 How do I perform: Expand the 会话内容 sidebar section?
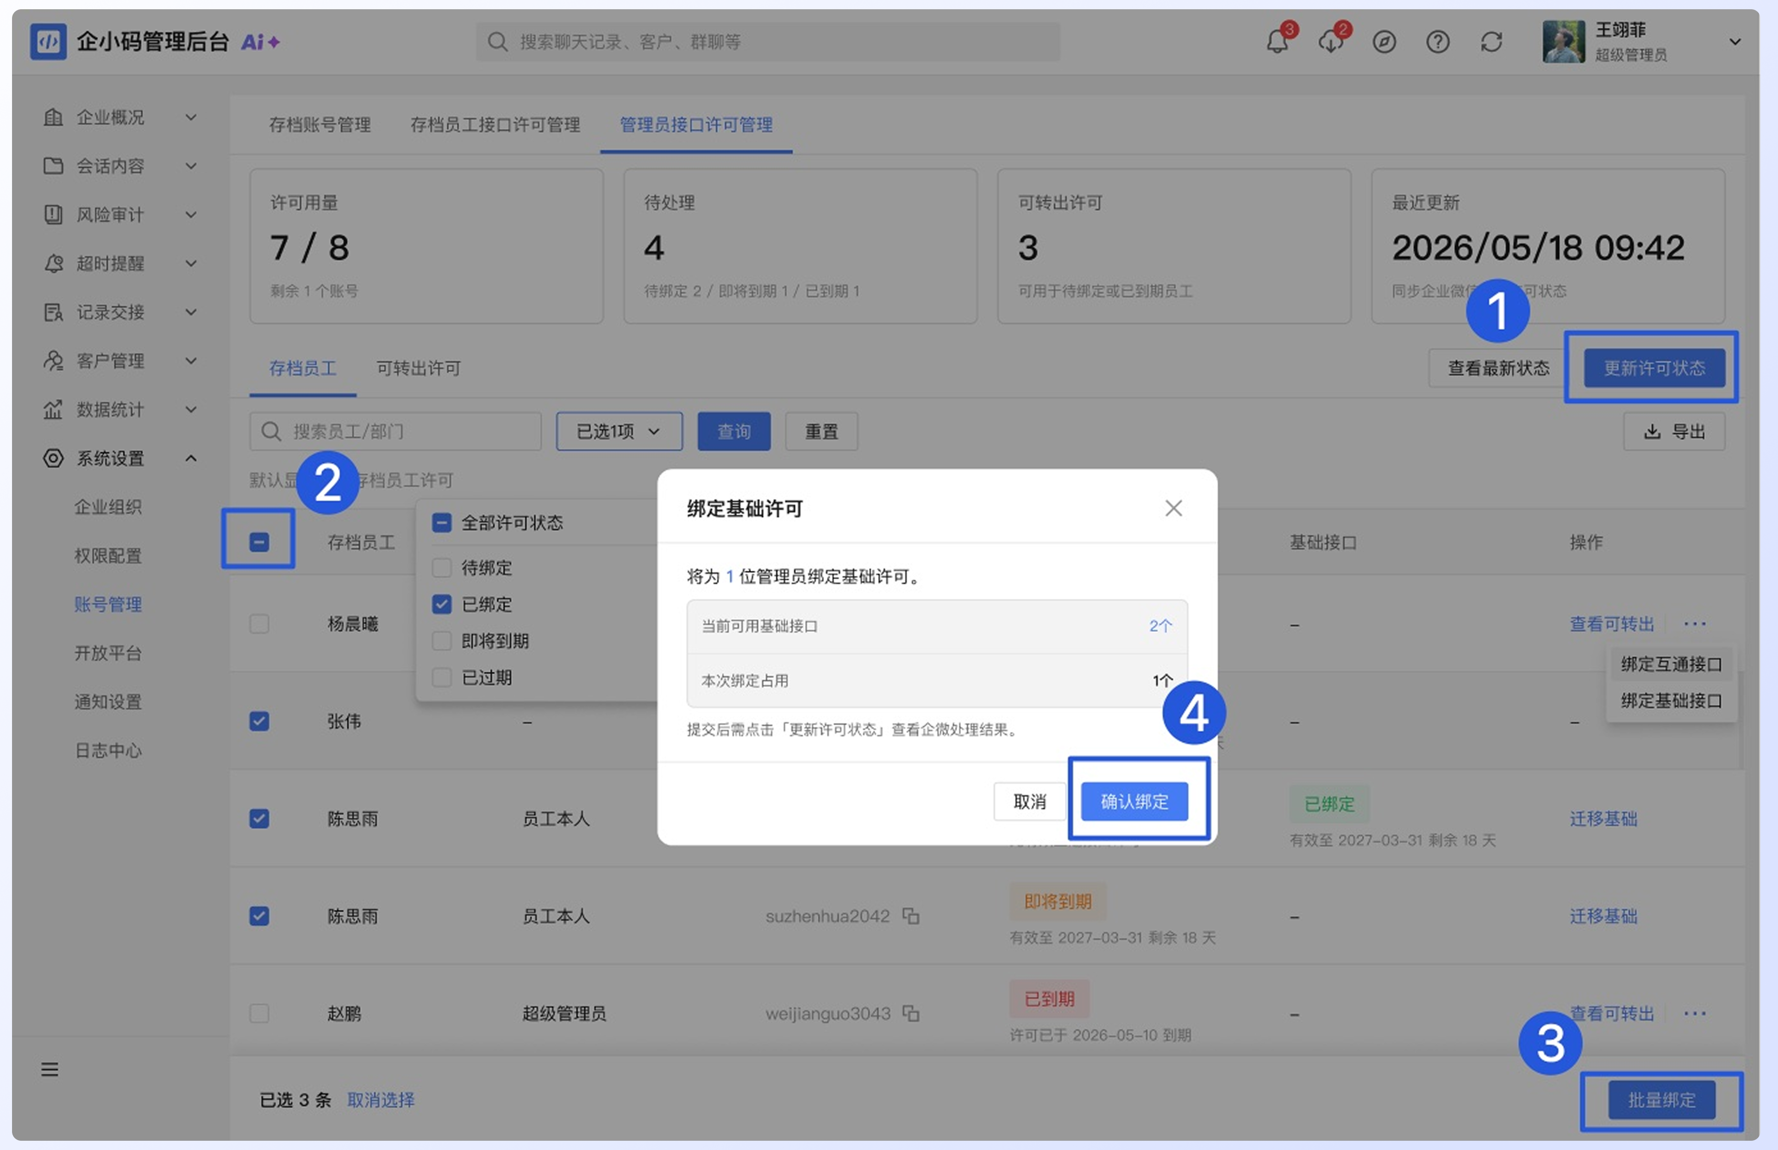tap(191, 166)
